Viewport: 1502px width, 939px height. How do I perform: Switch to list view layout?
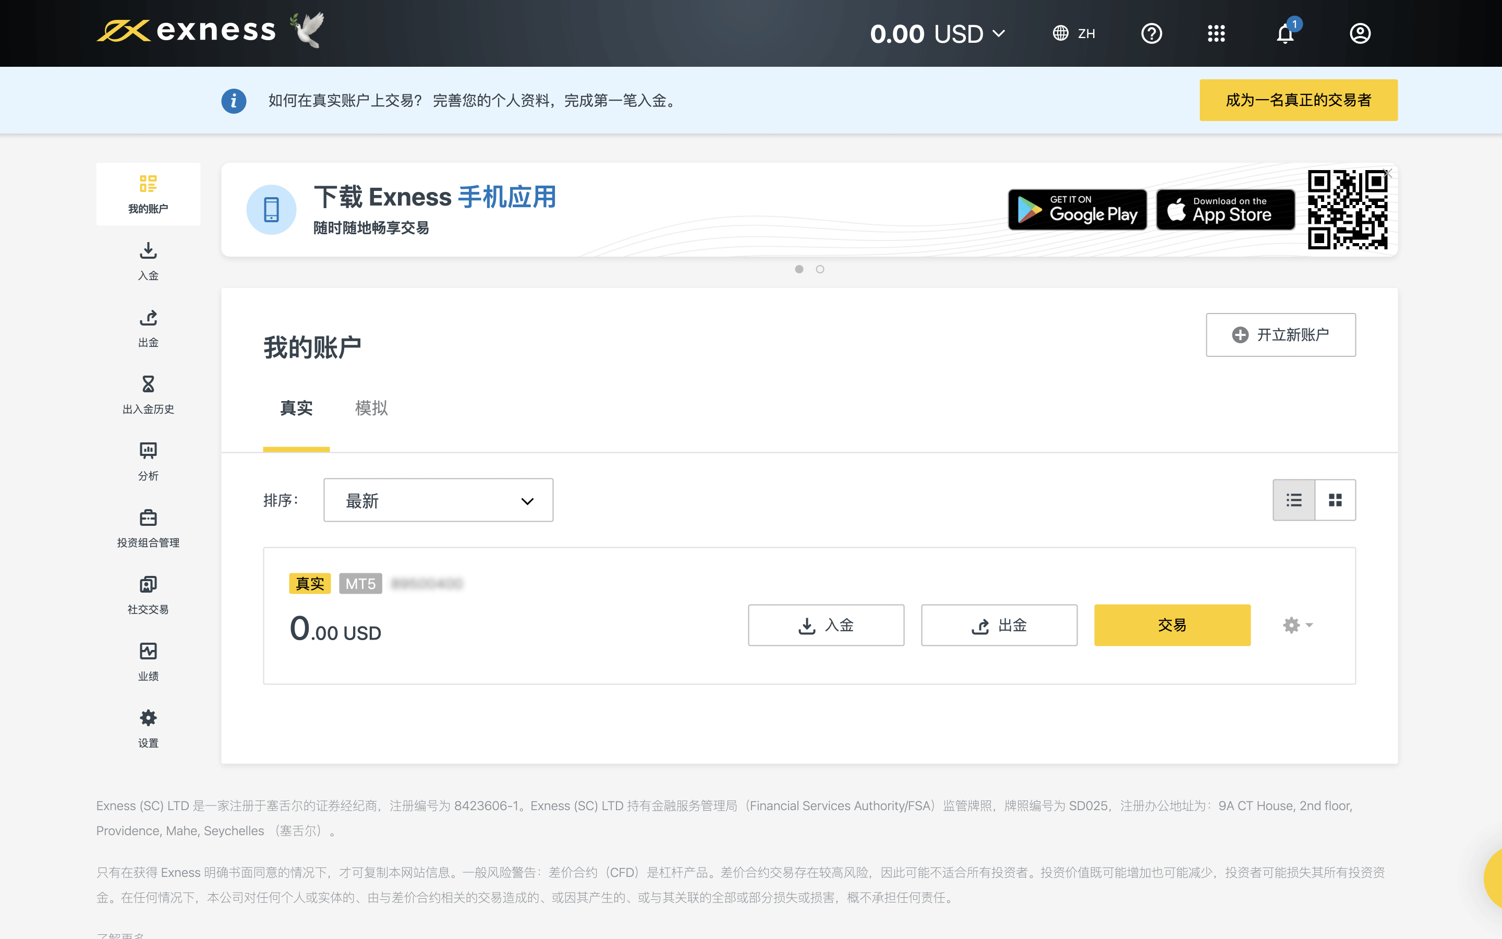(x=1293, y=500)
